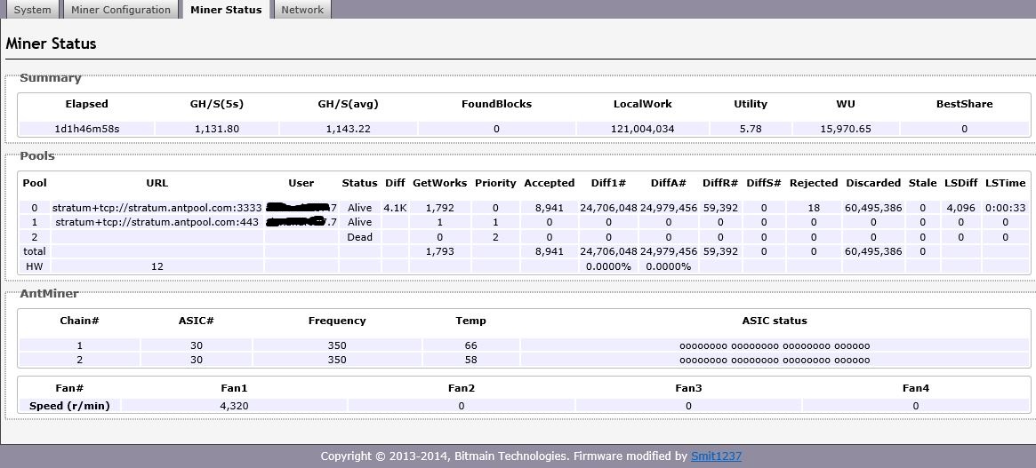The height and width of the screenshot is (468, 1036).
Task: Click the GH/S(avg) value 1,143.22
Action: pos(348,129)
